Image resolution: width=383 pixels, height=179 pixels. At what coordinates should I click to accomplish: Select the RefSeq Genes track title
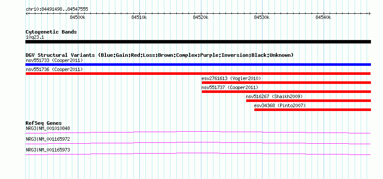click(44, 123)
